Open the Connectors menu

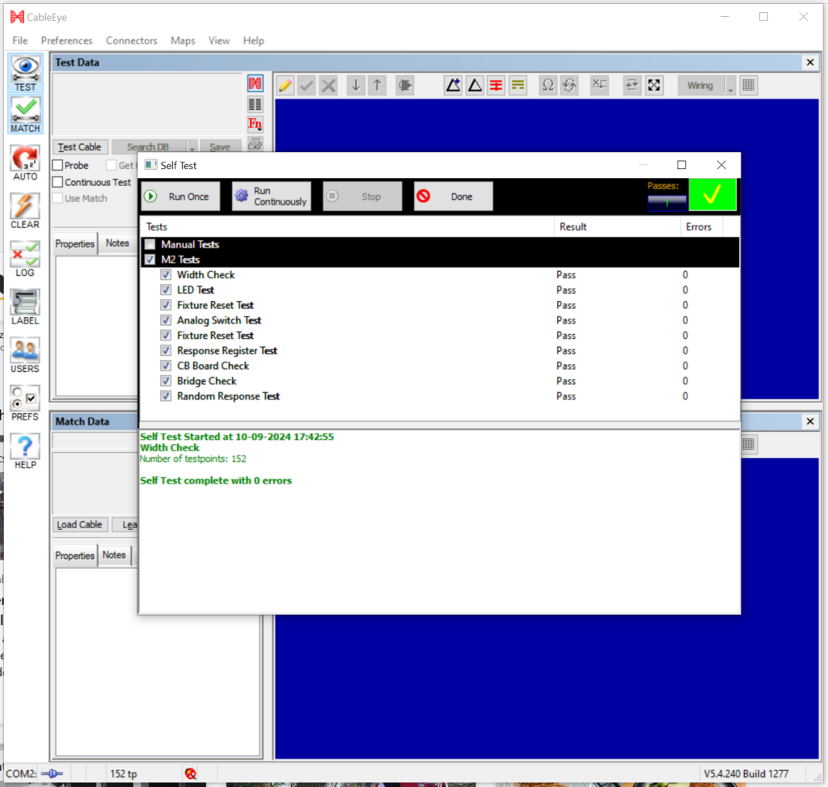click(132, 40)
